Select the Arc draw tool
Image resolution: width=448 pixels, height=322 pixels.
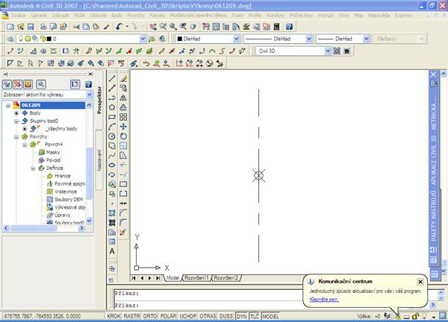112,127
